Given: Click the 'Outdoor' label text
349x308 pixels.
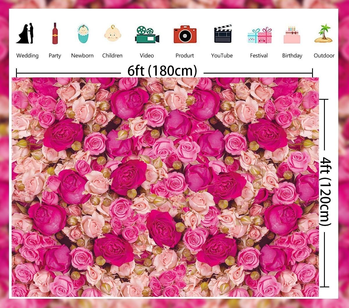Looking at the screenshot, I should click(x=324, y=56).
